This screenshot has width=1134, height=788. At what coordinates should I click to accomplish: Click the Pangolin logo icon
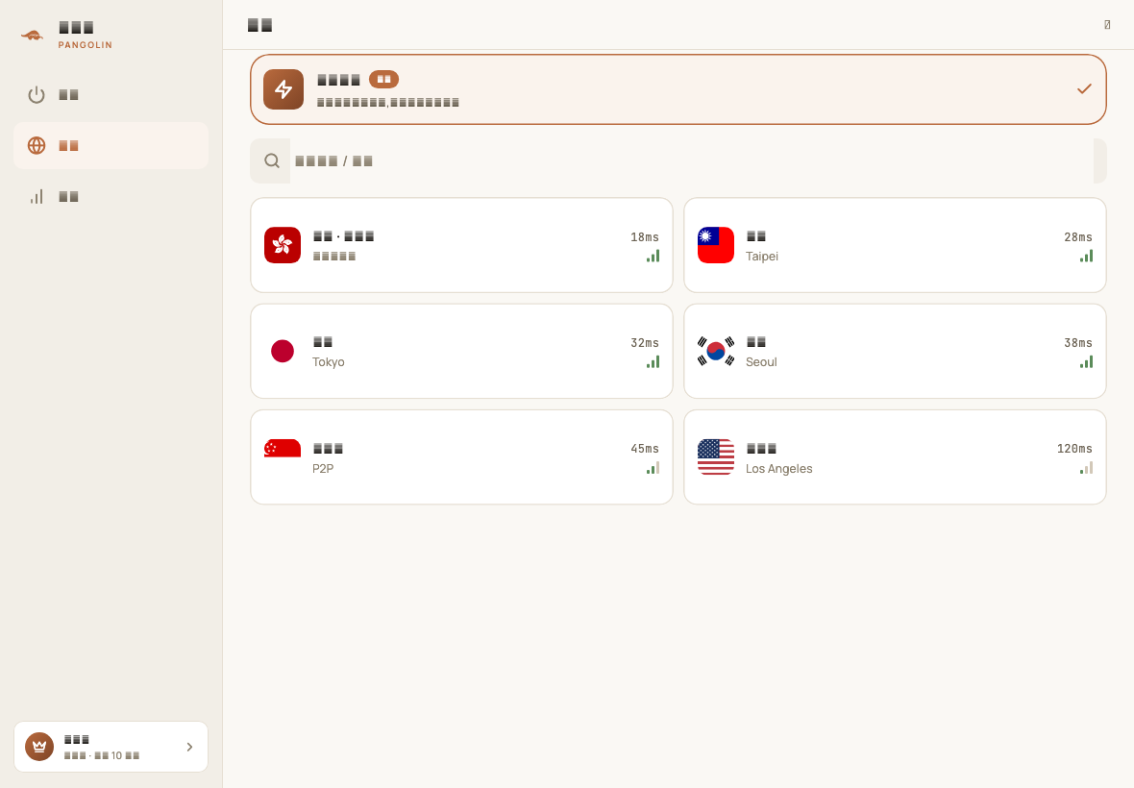pos(32,35)
